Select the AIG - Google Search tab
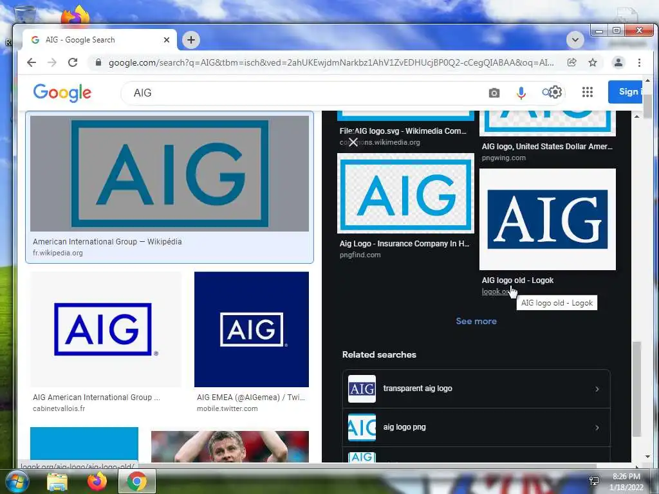The height and width of the screenshot is (494, 659). click(x=100, y=40)
